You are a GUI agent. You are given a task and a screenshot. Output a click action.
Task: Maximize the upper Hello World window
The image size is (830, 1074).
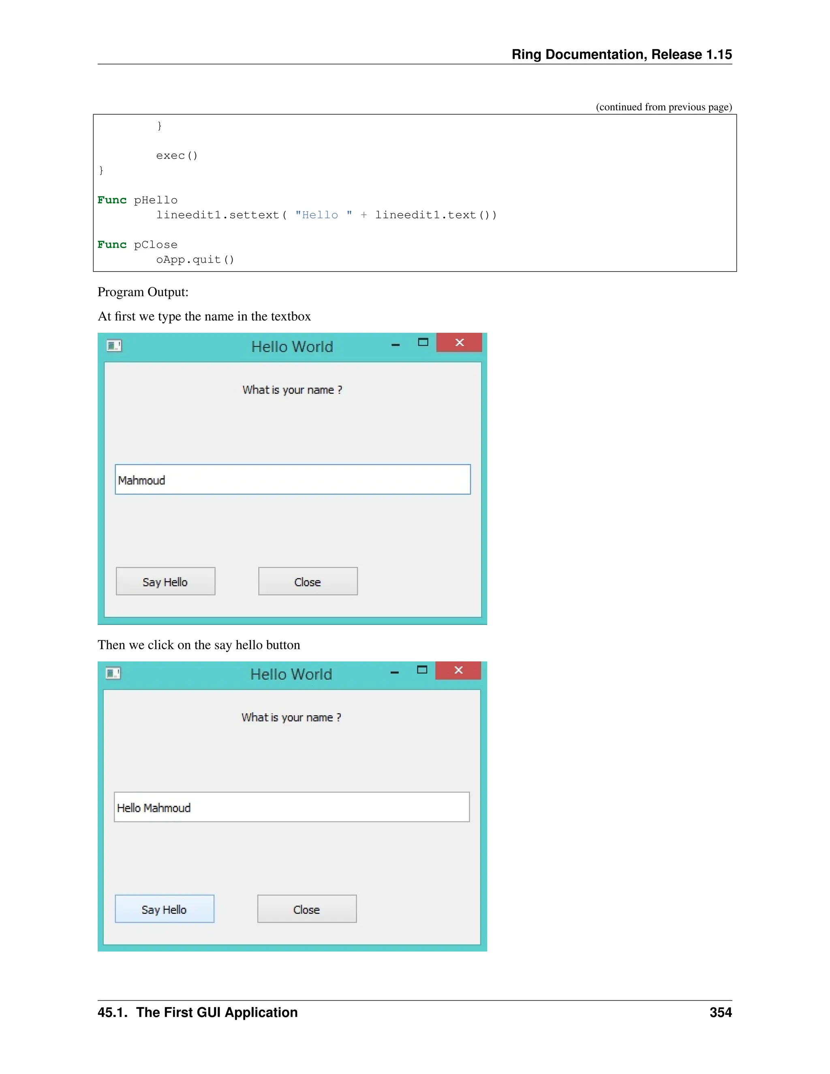point(423,342)
